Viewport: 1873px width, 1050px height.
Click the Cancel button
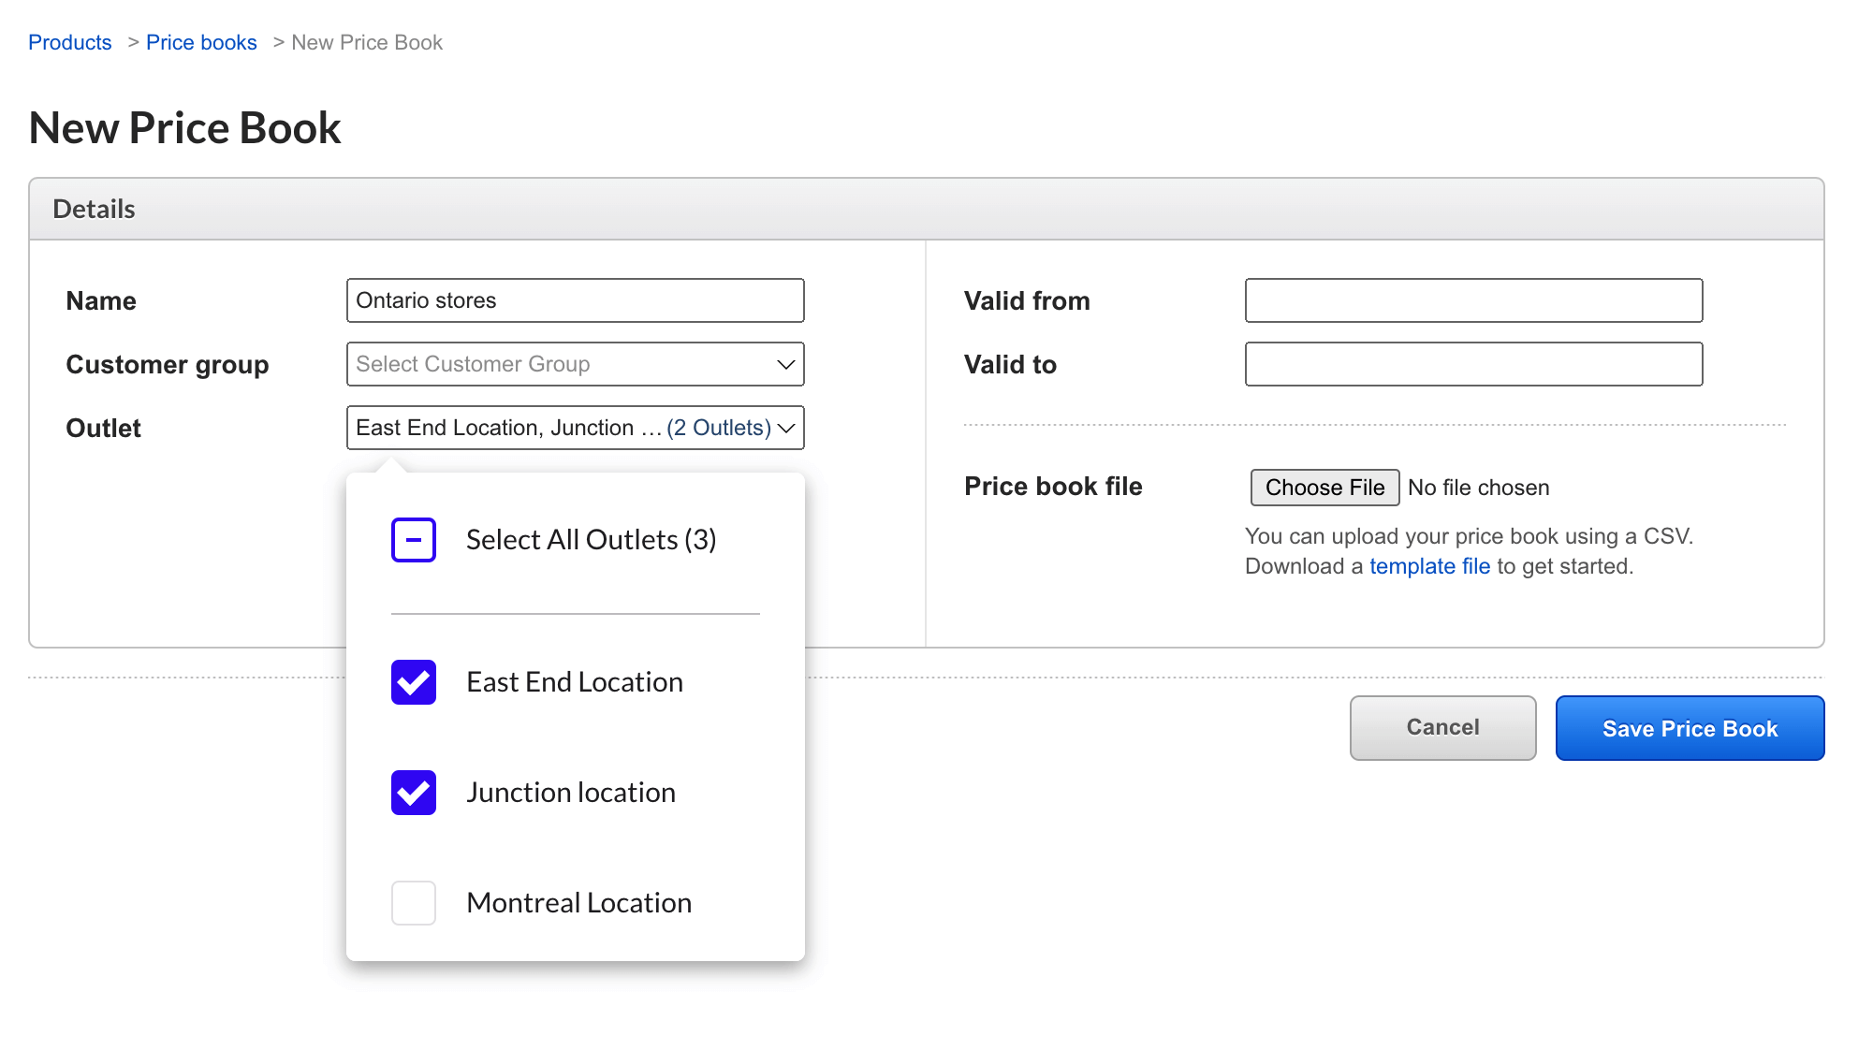coord(1442,728)
